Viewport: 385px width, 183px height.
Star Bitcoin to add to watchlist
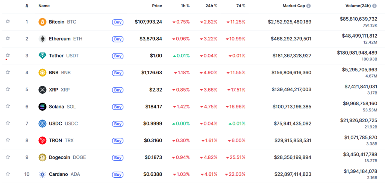click(8, 22)
